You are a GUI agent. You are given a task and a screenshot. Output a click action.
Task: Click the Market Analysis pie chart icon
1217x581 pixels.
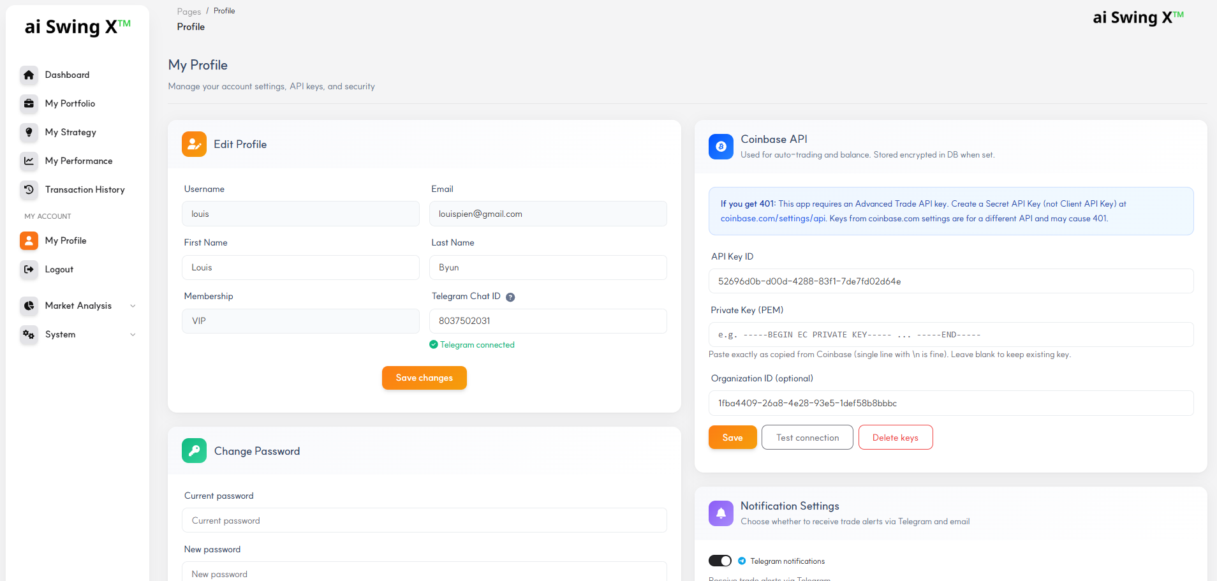29,305
